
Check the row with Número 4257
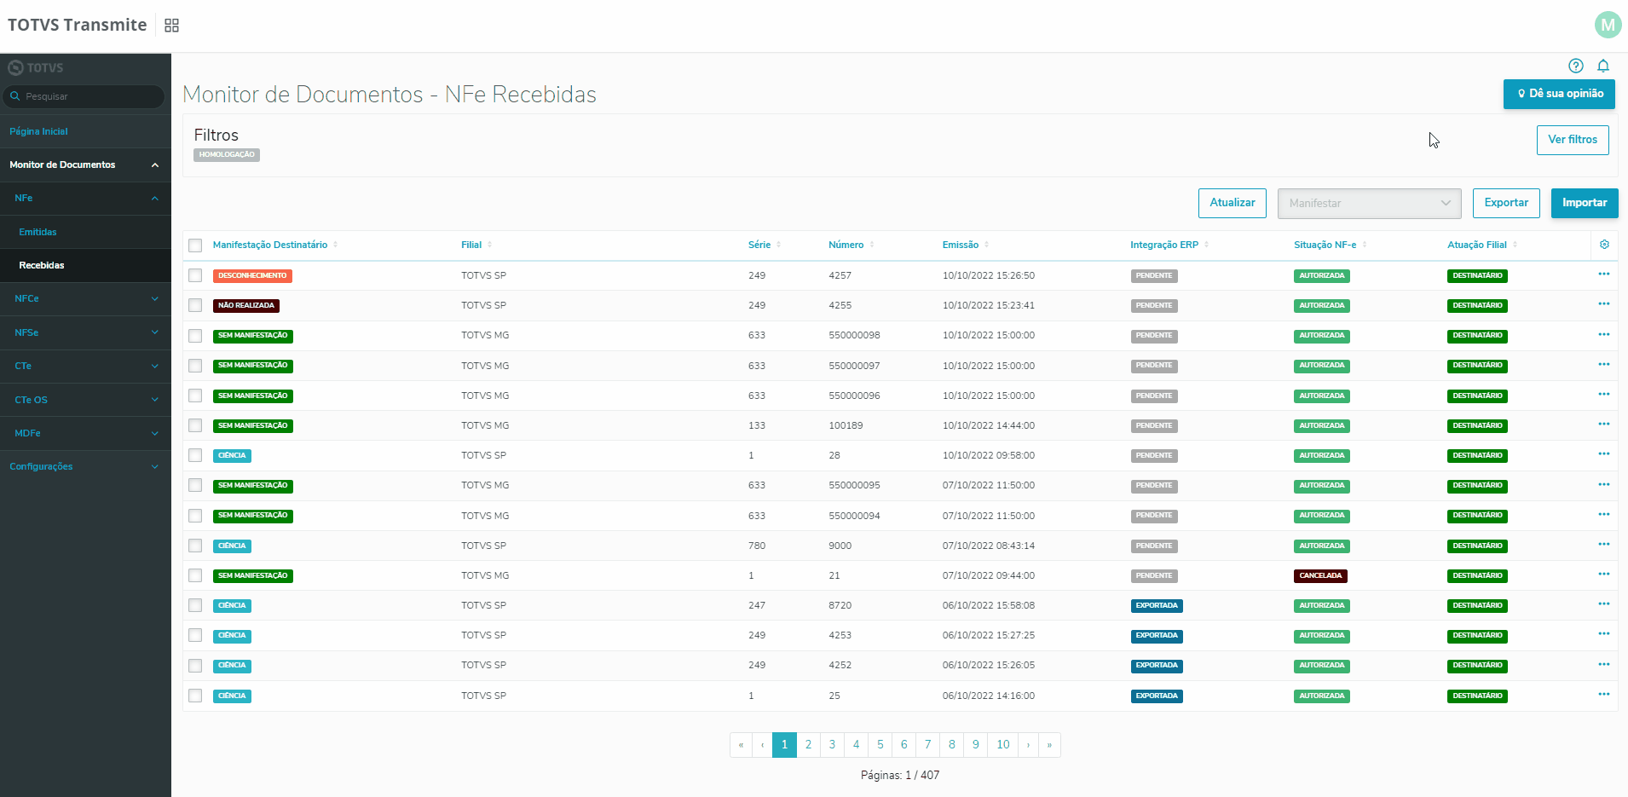click(x=195, y=275)
